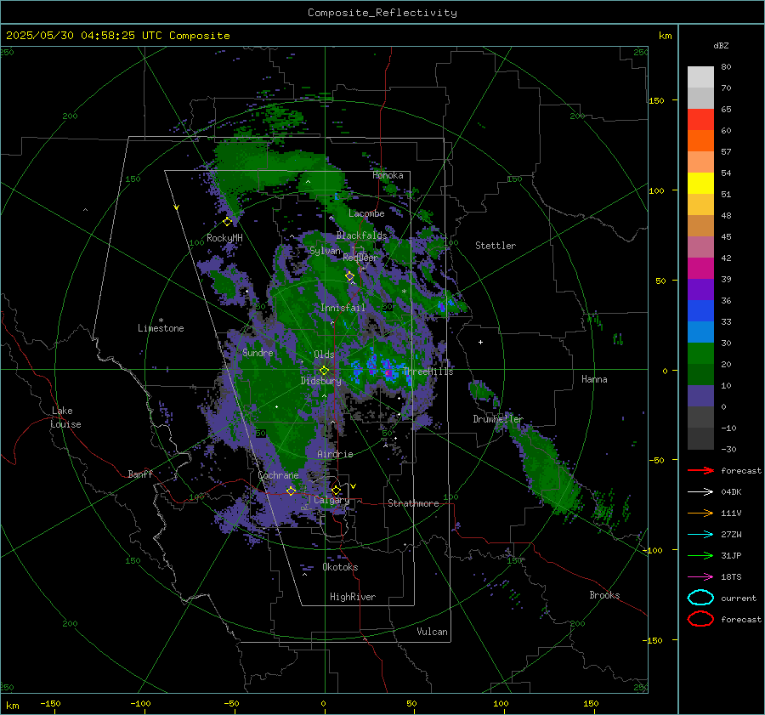Click the km label at bottom left

12,706
